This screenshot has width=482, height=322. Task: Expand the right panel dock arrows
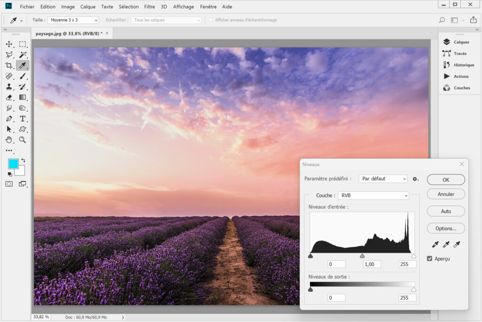(477, 30)
